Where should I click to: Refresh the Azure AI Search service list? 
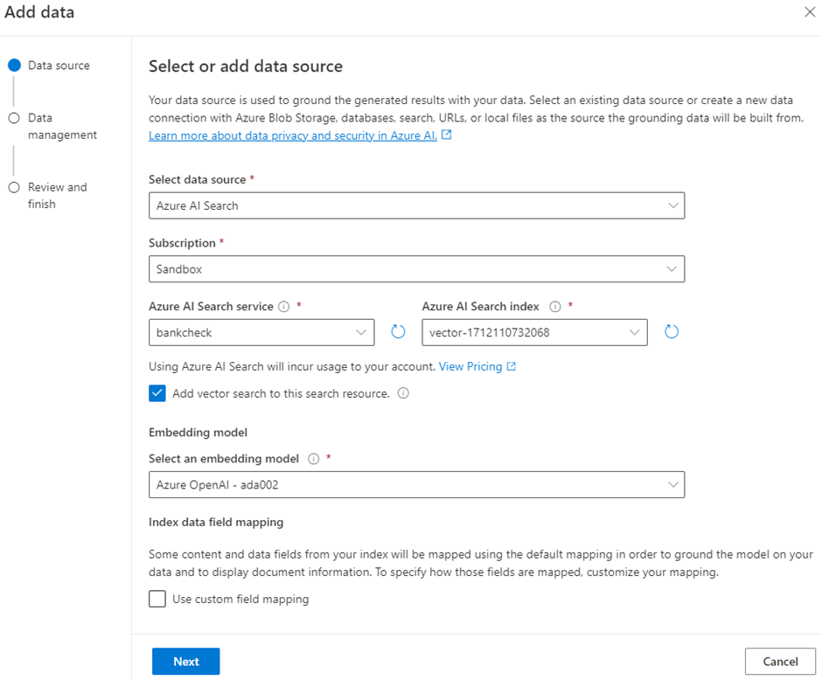click(399, 331)
